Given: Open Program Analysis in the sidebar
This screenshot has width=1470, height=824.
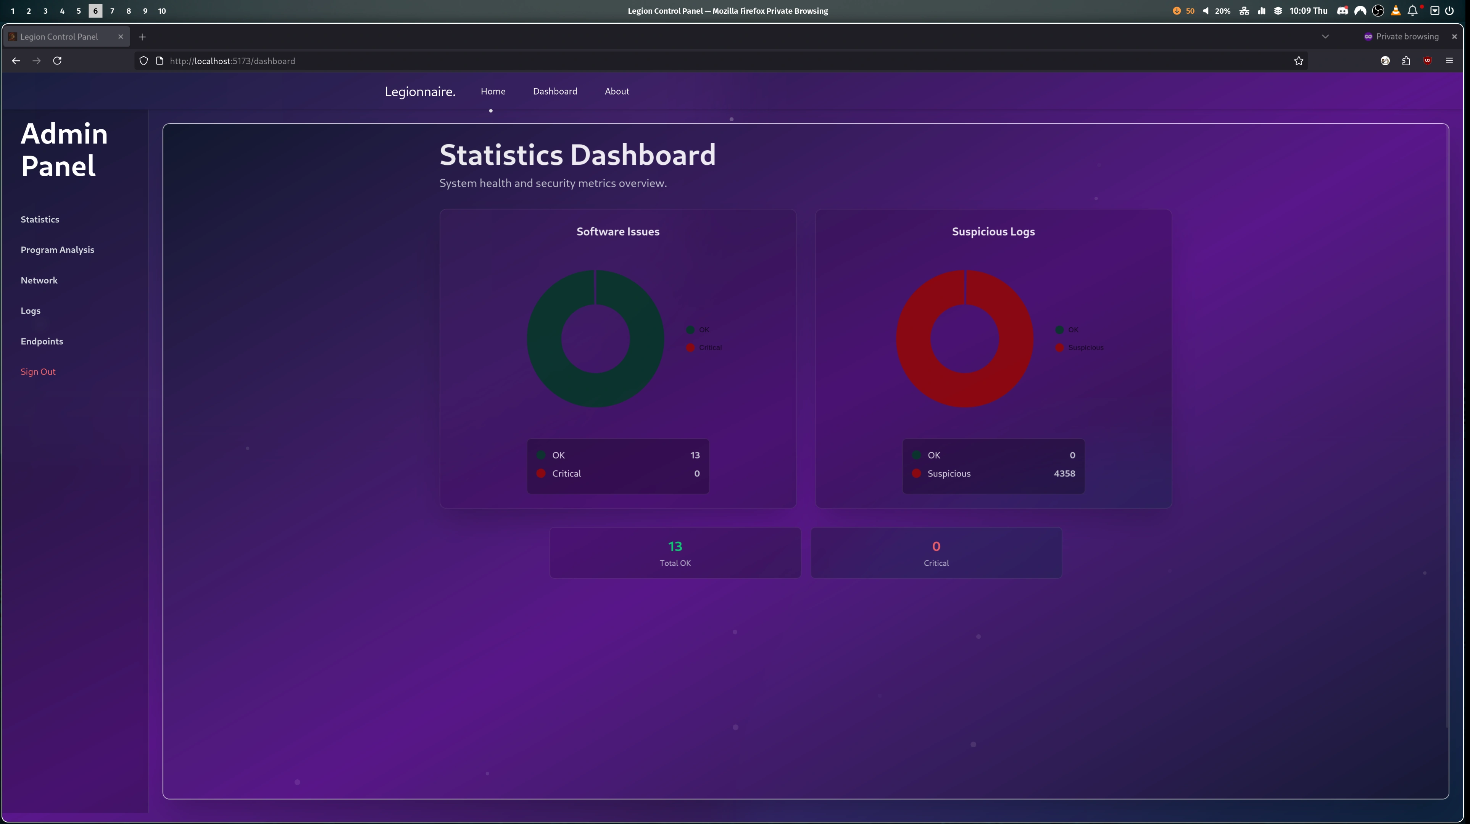Looking at the screenshot, I should tap(57, 249).
